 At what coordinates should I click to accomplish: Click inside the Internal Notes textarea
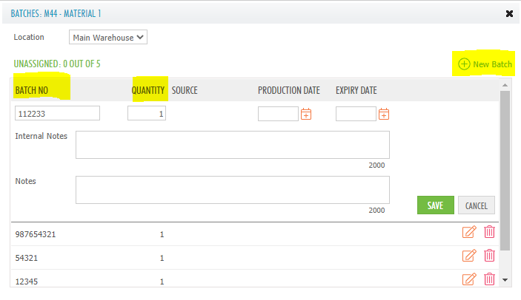click(232, 145)
